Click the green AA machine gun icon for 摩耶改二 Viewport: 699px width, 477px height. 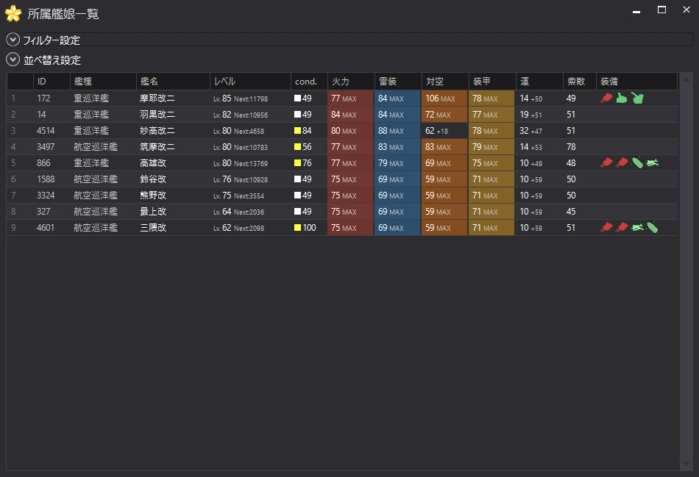click(637, 98)
